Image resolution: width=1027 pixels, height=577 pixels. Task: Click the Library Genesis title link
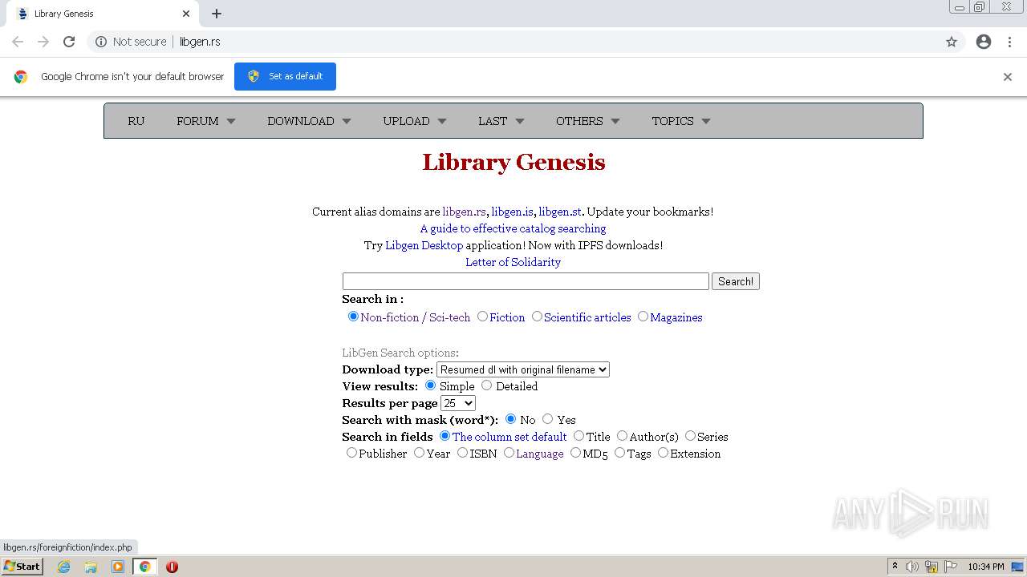(x=513, y=162)
